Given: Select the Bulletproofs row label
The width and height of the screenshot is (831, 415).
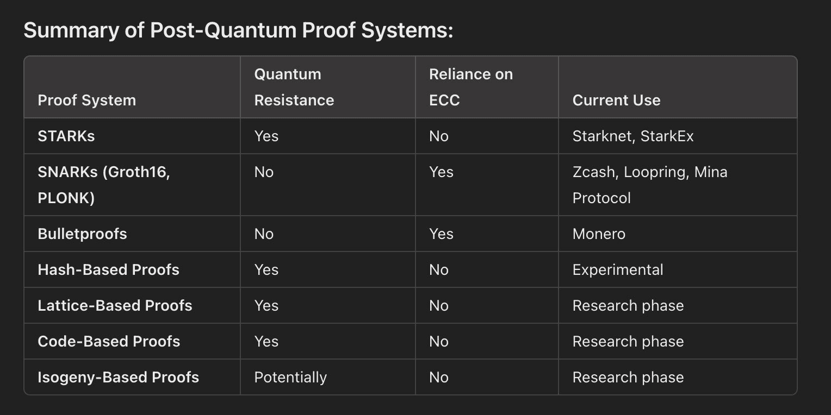Looking at the screenshot, I should tap(82, 234).
